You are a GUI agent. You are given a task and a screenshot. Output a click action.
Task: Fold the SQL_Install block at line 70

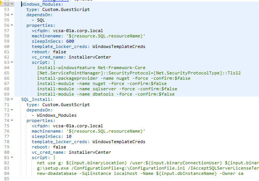12,99
